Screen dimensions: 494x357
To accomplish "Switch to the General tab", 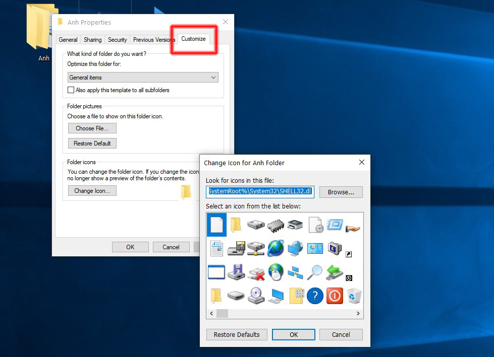I will (68, 40).
